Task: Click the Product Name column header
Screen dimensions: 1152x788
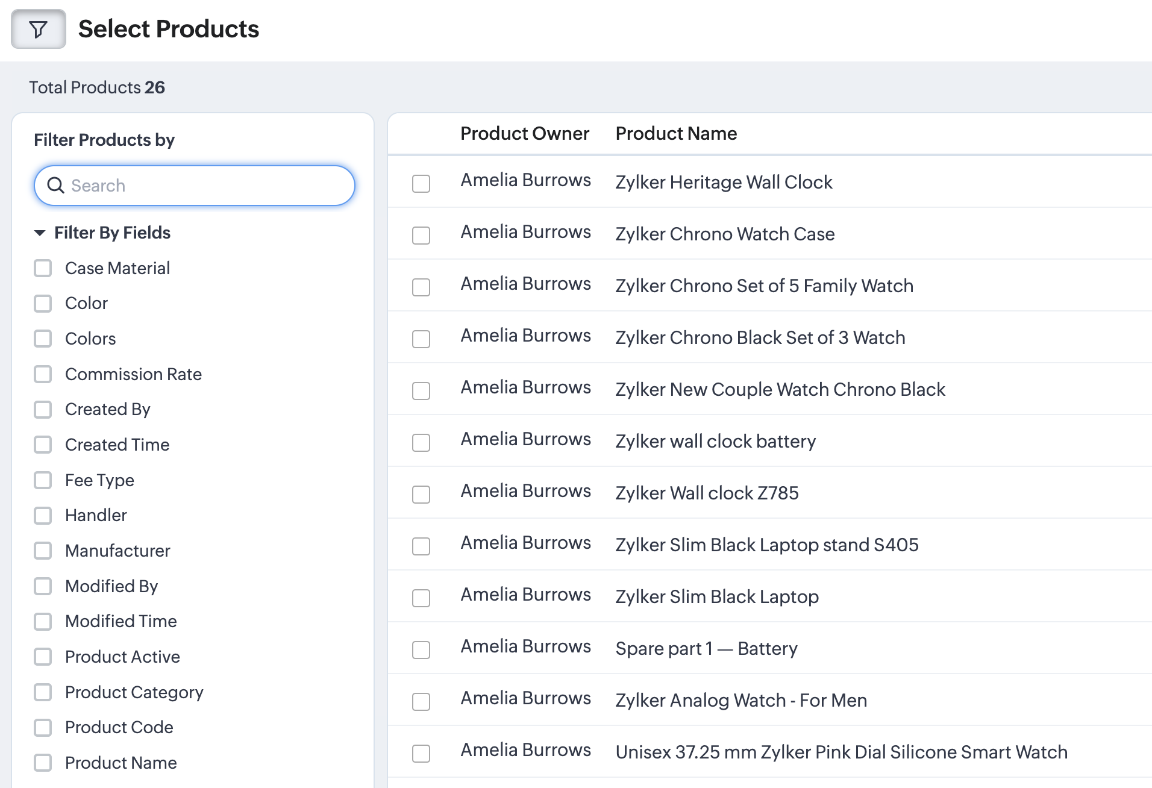Action: 676,134
